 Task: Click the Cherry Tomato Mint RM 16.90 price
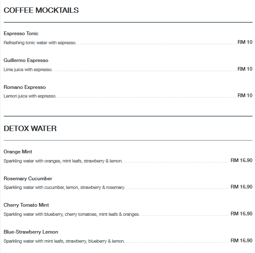tap(241, 214)
